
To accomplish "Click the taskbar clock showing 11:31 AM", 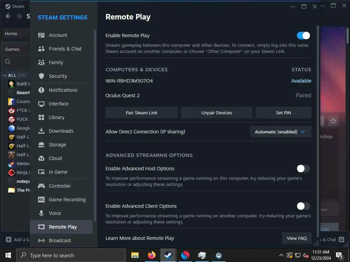I will pos(321,255).
